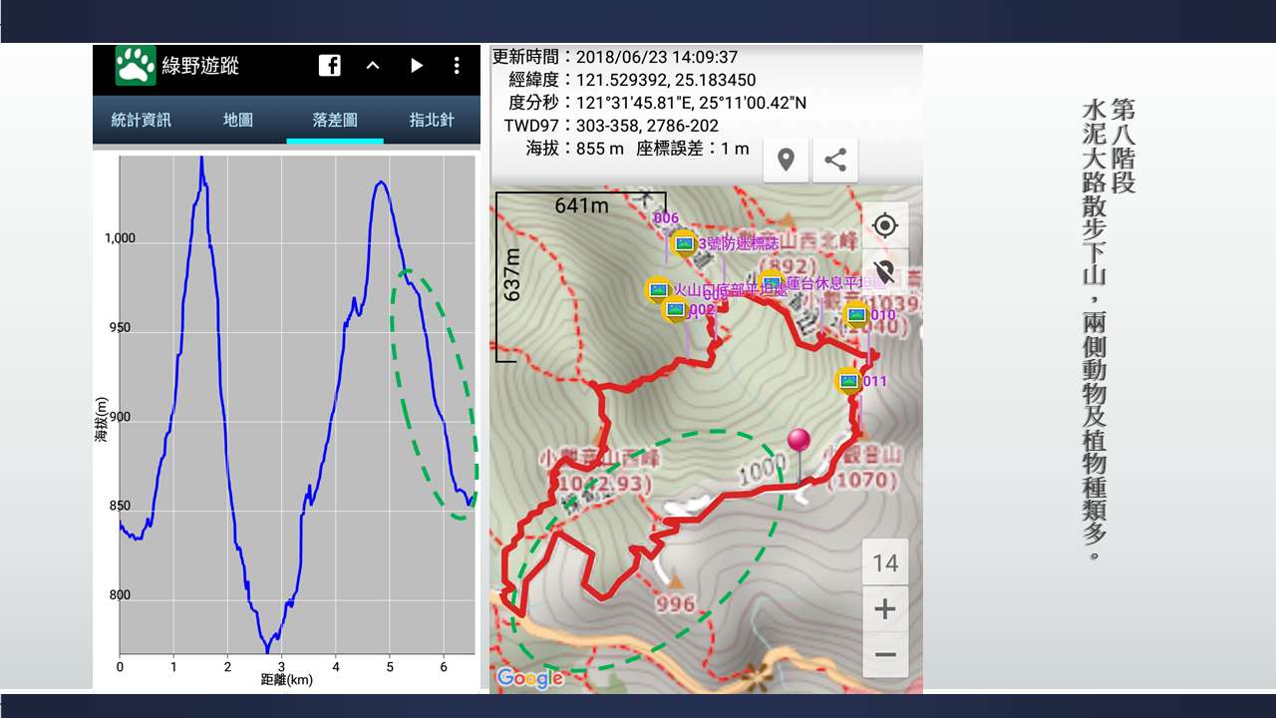Tap the upward chevron in the app bar
The height and width of the screenshot is (718, 1276).
pos(373,66)
